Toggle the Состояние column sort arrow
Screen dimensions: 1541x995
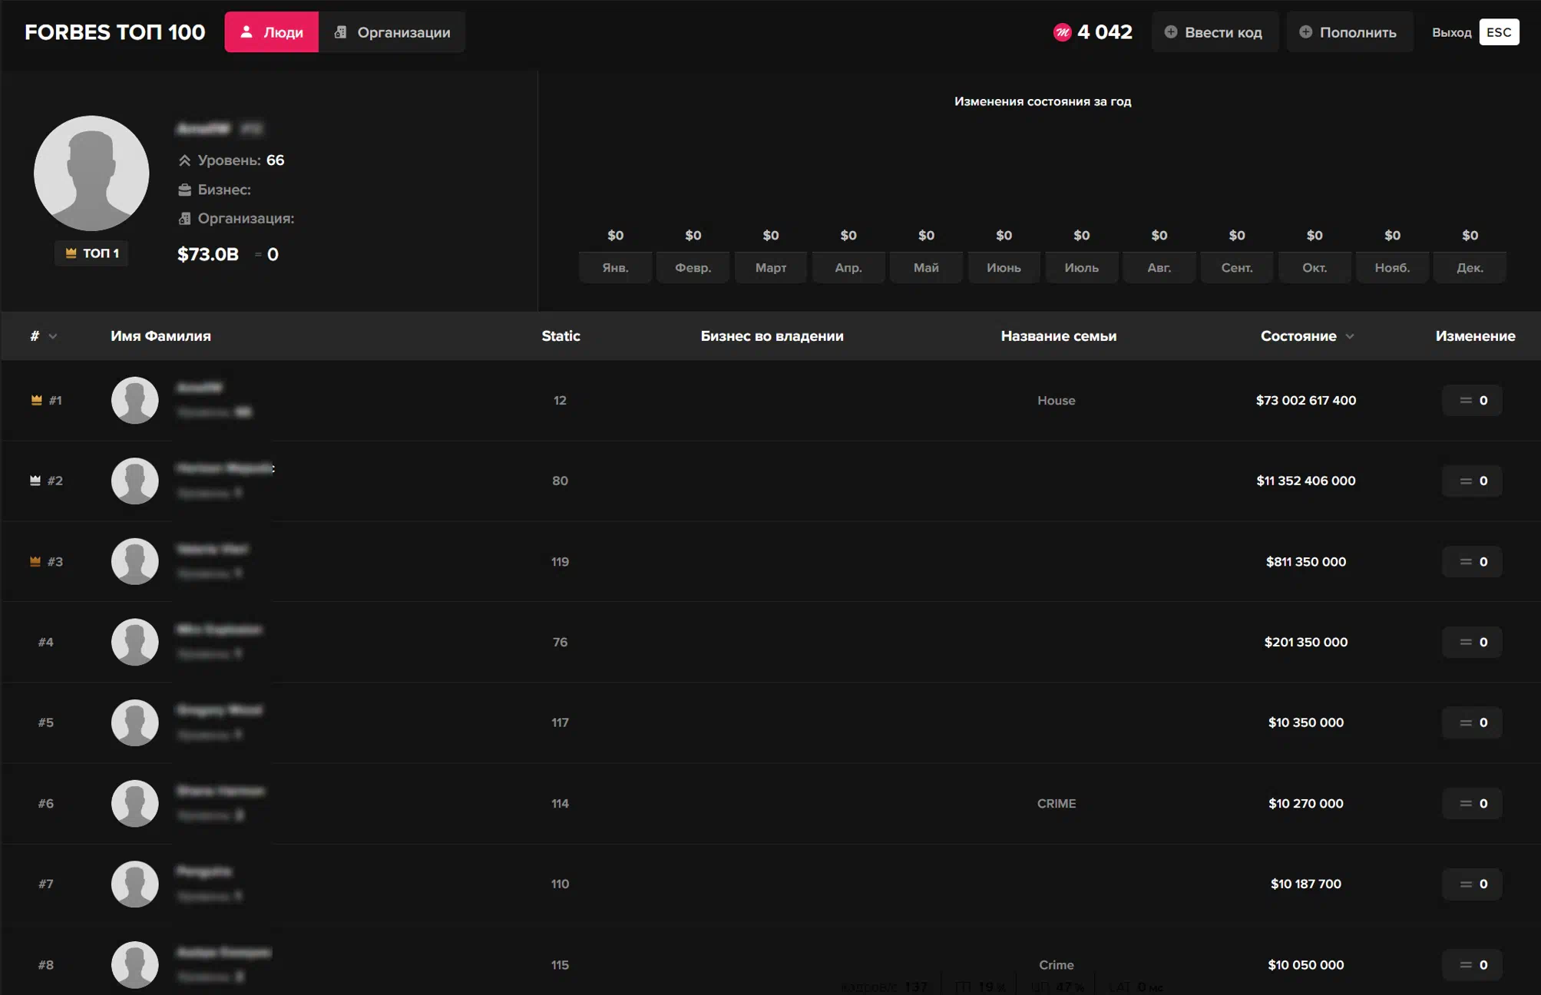tap(1350, 336)
